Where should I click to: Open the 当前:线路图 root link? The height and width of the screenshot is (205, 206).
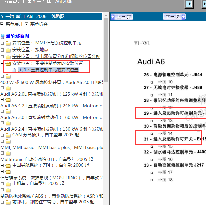(x=18, y=36)
